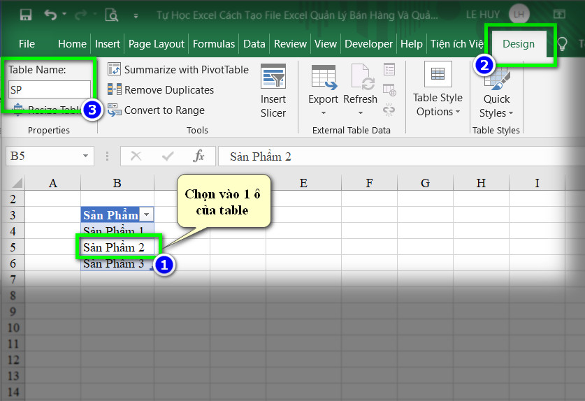The image size is (585, 401).
Task: Select row 7 header
Action: click(x=13, y=279)
